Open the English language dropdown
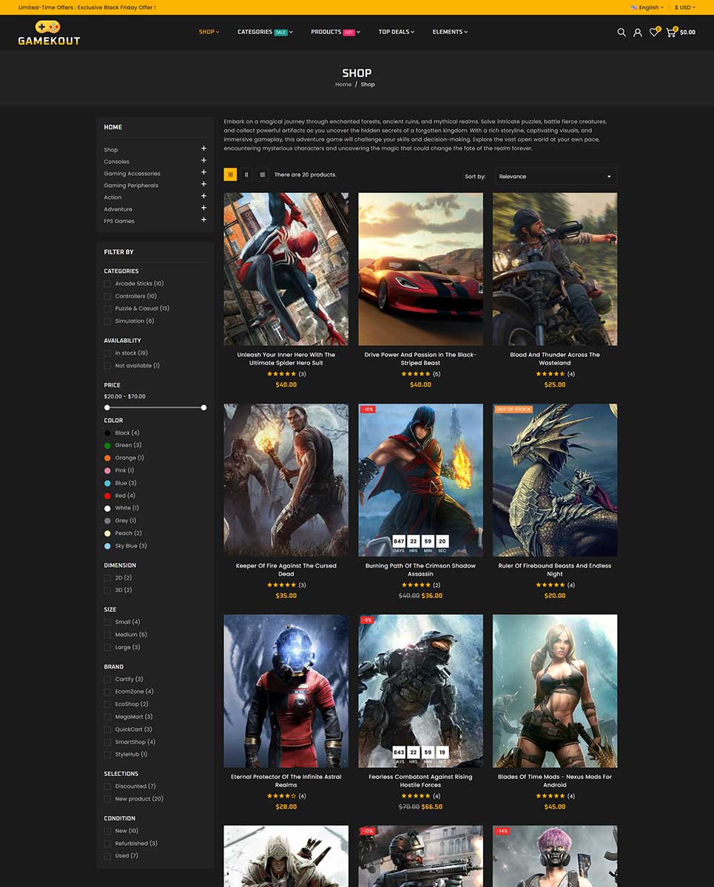714x887 pixels. [647, 7]
